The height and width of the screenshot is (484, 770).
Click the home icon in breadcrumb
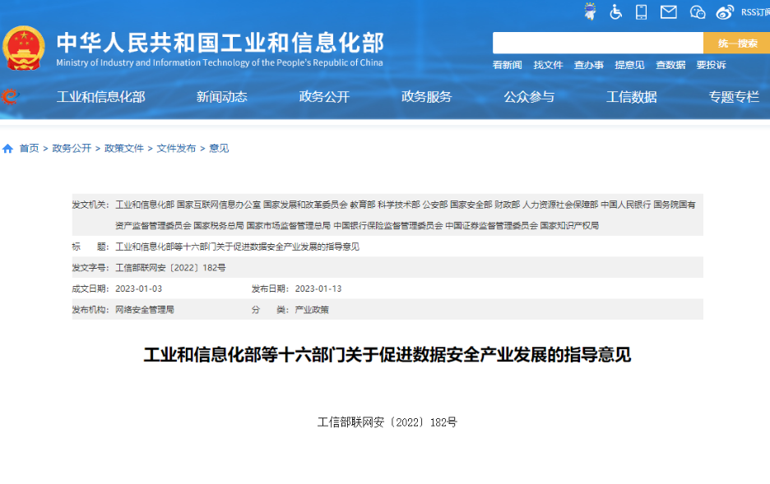(8, 149)
